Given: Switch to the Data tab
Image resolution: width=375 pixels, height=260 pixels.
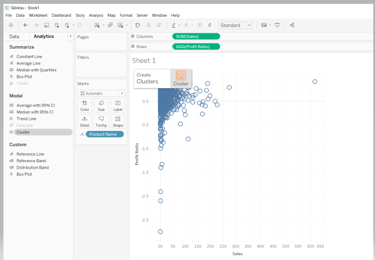Looking at the screenshot, I should (14, 37).
